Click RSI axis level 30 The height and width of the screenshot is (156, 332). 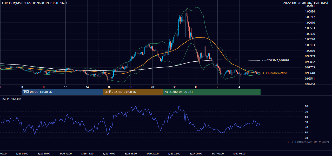click(x=306, y=133)
